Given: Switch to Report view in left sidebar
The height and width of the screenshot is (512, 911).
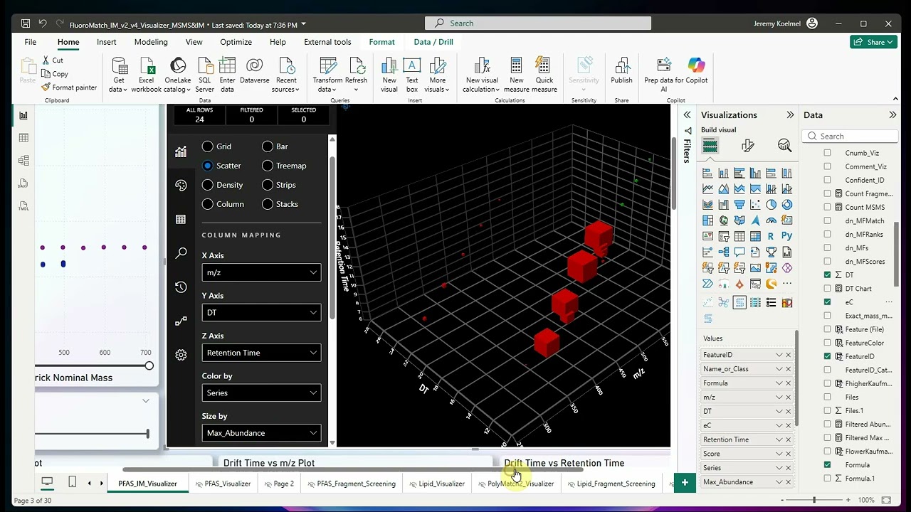Looking at the screenshot, I should tap(23, 115).
